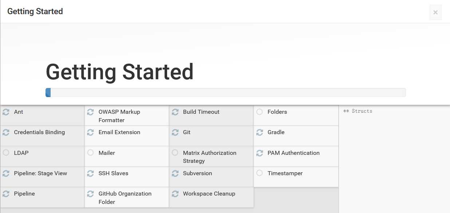Screen dimensions: 450x213
Task: Click the circle next to Matrix Authorization Strategy
Action: (x=175, y=153)
